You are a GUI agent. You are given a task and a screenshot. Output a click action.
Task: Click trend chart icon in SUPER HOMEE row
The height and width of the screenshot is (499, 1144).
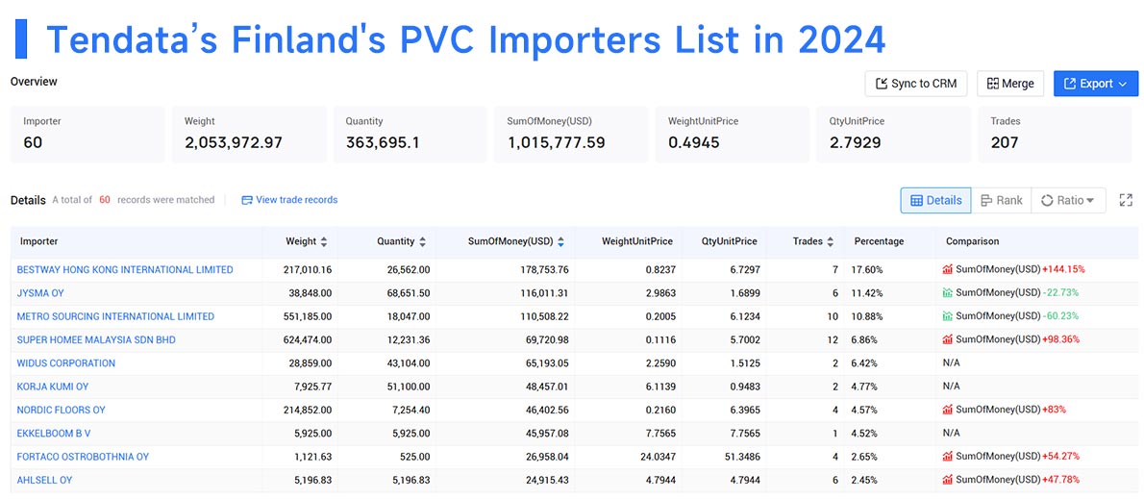tap(948, 340)
